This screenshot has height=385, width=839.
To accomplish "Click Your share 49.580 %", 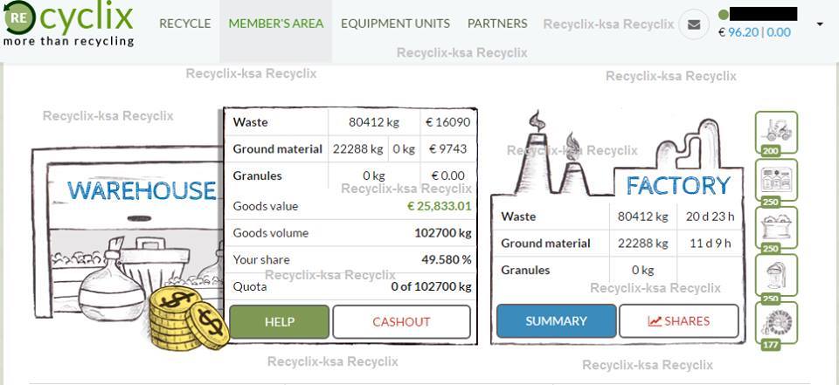I will [447, 260].
